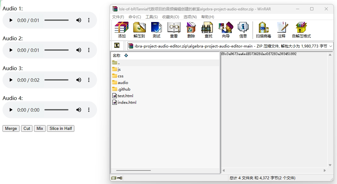Image resolution: width=337 pixels, height=184 pixels.
Task: Maximize the WinRAR window
Action: click(x=312, y=9)
